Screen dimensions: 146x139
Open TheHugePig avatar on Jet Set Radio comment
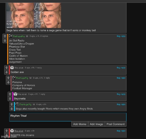click(10, 36)
